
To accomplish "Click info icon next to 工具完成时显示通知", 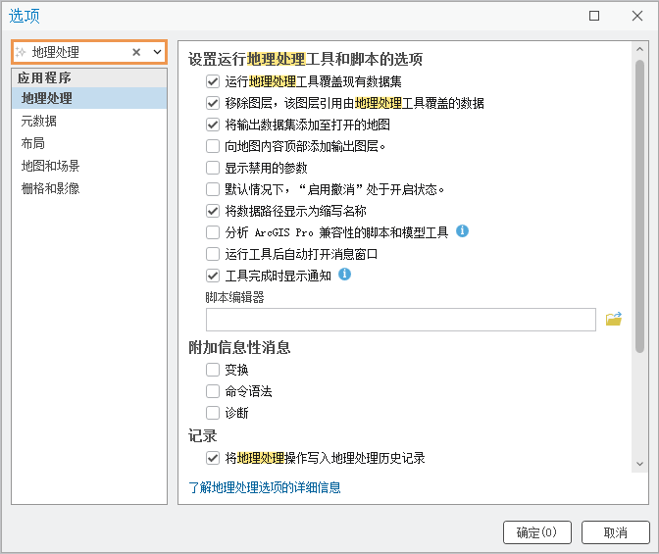I will pyautogui.click(x=344, y=275).
